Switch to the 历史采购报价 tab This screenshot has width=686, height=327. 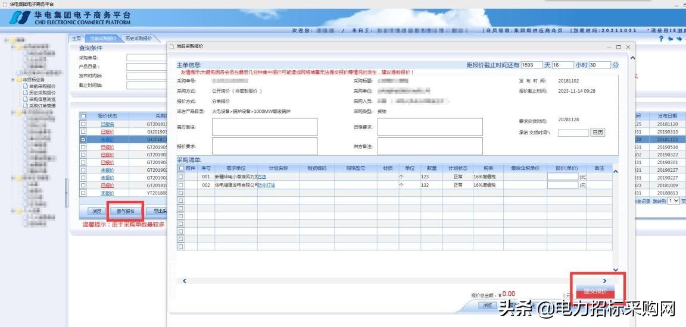pyautogui.click(x=138, y=39)
